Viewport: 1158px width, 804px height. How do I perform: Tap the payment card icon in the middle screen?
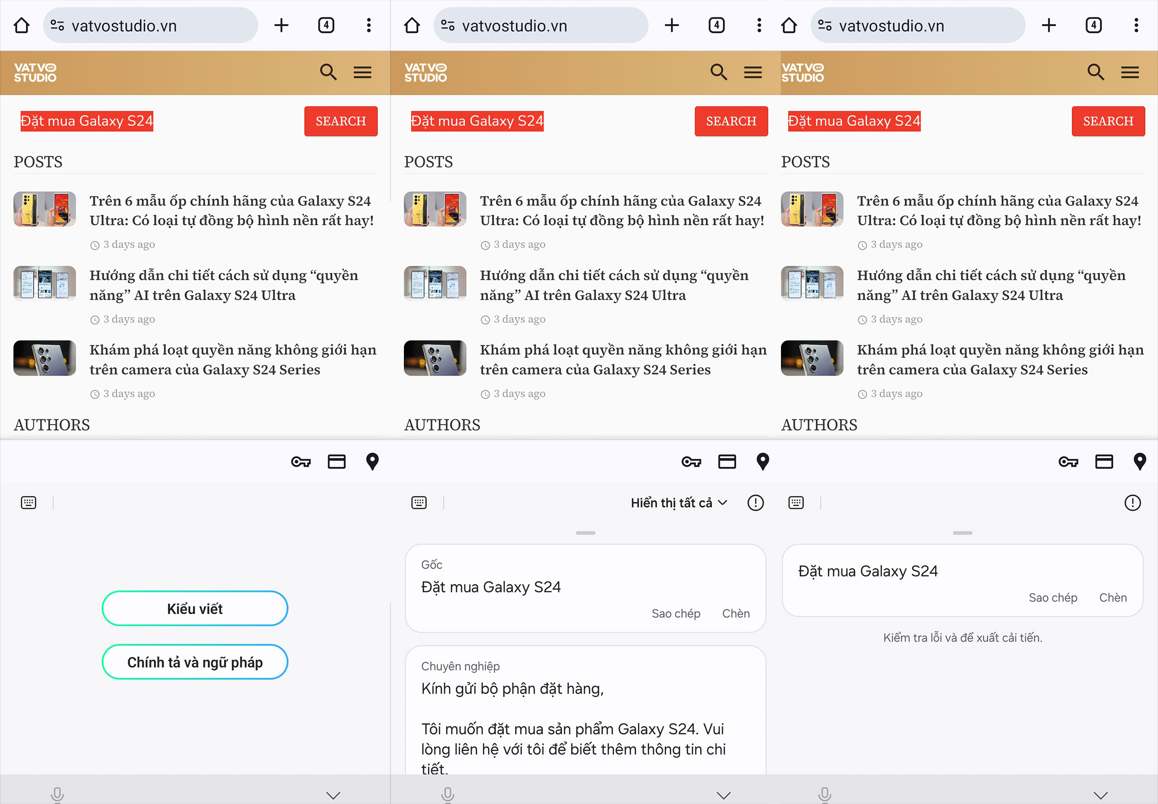(x=727, y=461)
